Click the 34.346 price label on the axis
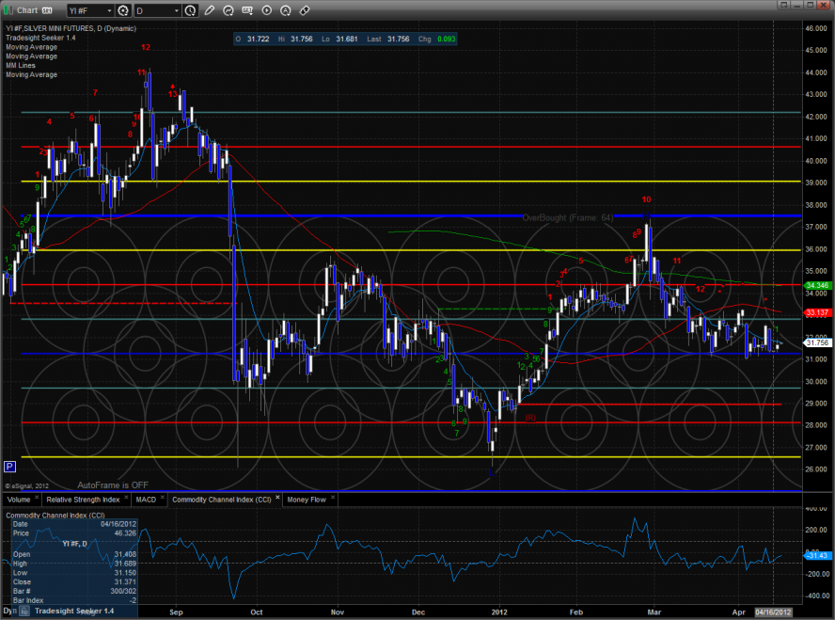Screen dimensions: 835x620 tap(815, 284)
